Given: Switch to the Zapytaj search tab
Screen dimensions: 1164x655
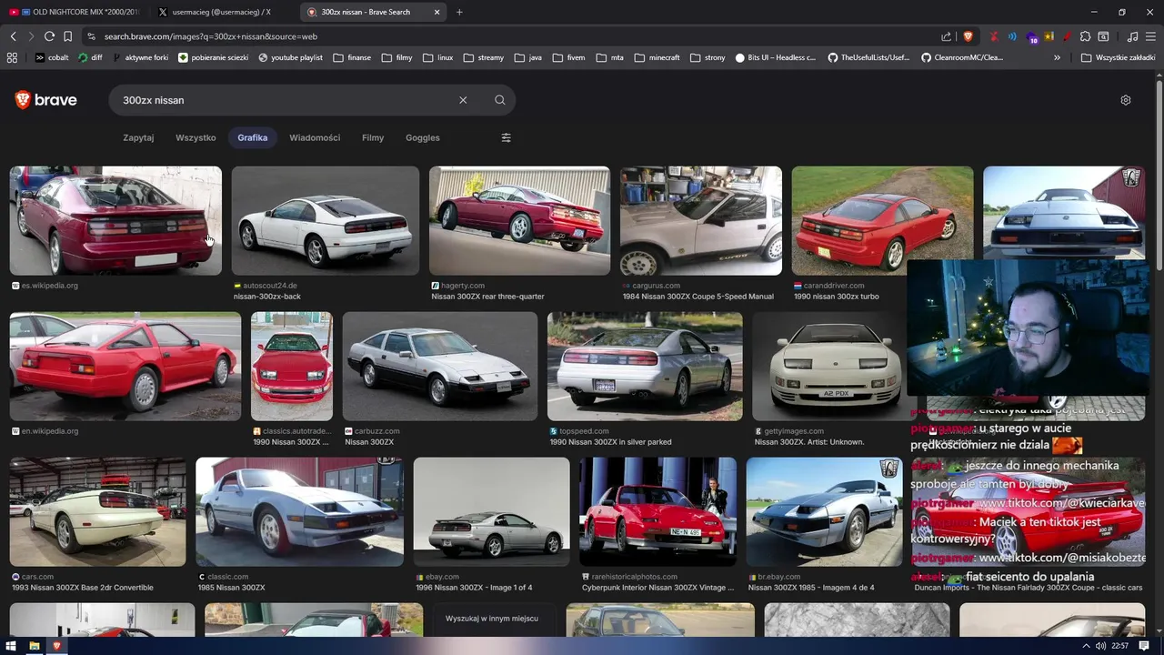Looking at the screenshot, I should [138, 137].
